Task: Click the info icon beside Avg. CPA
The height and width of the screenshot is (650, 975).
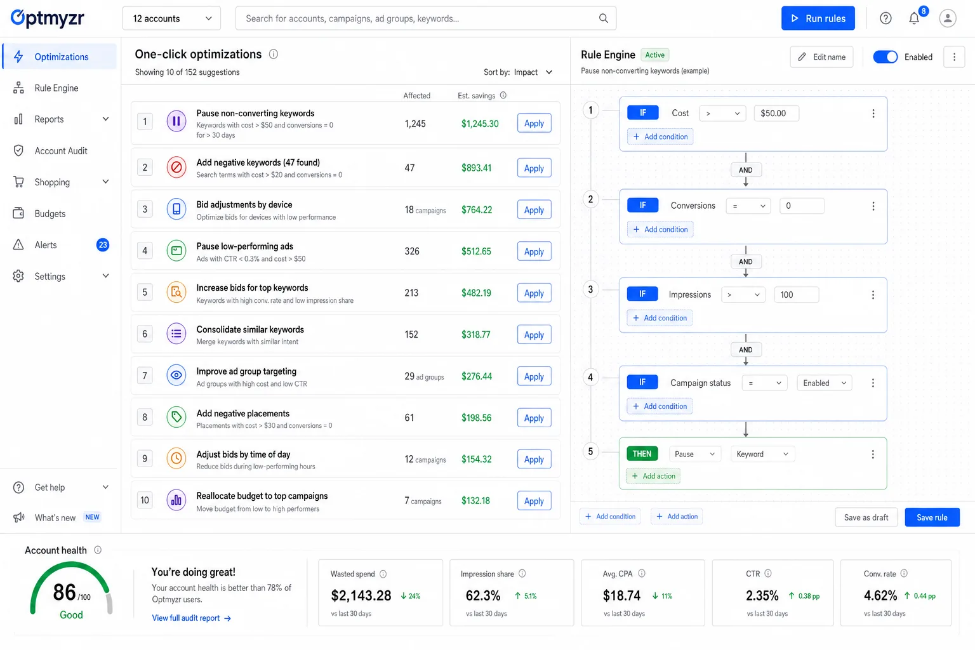Action: tap(642, 573)
